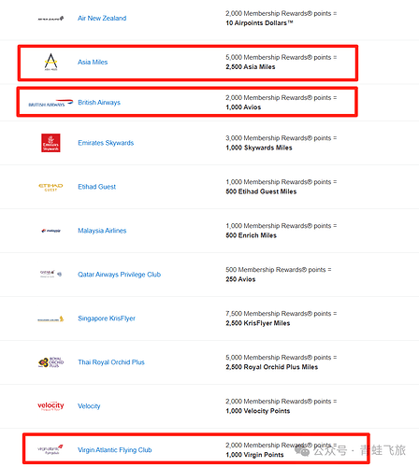
Task: Click the Asia Miles logo icon
Action: pyautogui.click(x=51, y=62)
